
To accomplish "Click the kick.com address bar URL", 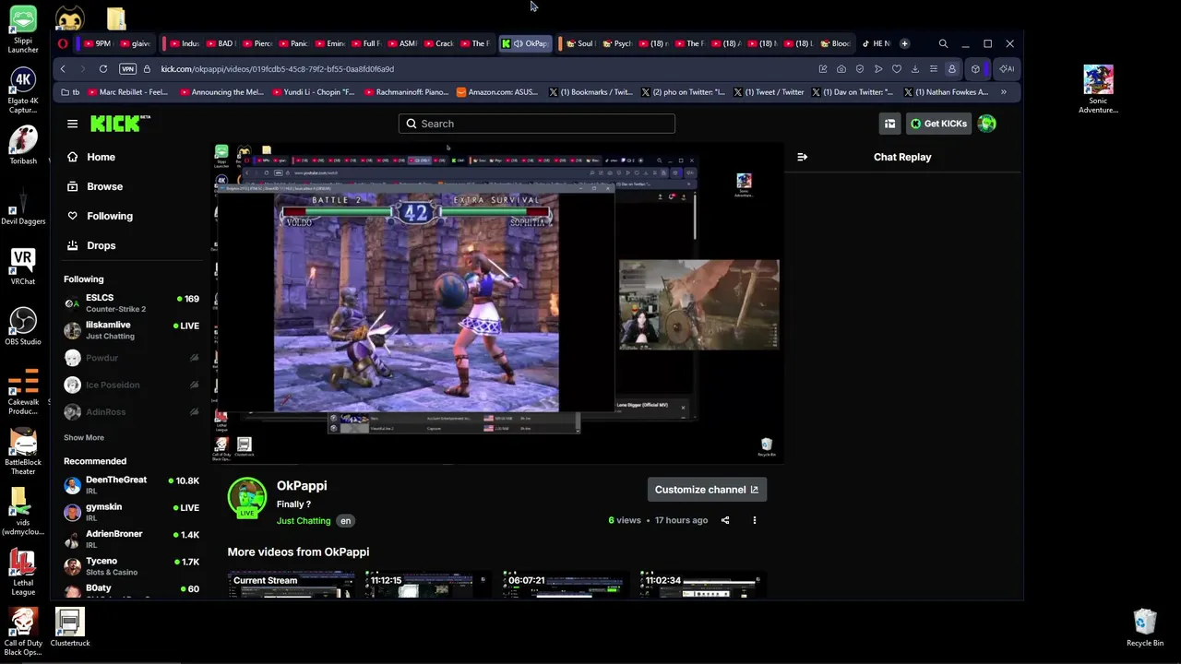I will 277,69.
